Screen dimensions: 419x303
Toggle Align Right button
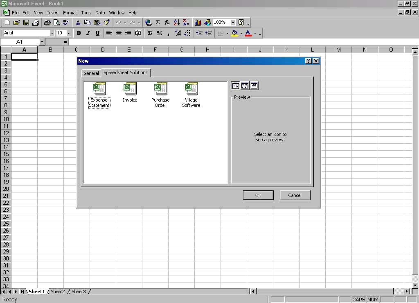click(128, 33)
